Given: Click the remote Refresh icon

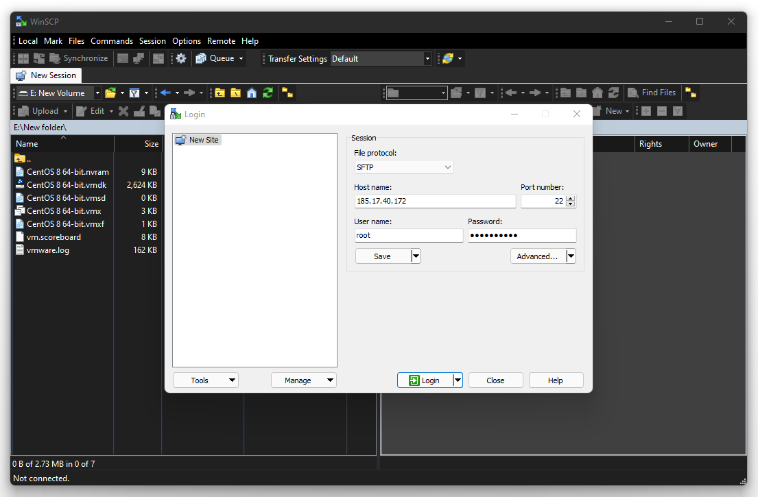Looking at the screenshot, I should point(613,93).
